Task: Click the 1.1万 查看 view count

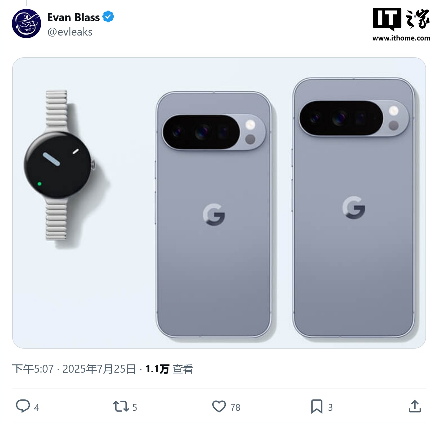Action: [169, 369]
